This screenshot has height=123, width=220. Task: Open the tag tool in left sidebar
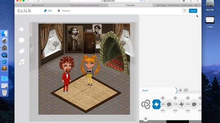click(x=21, y=51)
